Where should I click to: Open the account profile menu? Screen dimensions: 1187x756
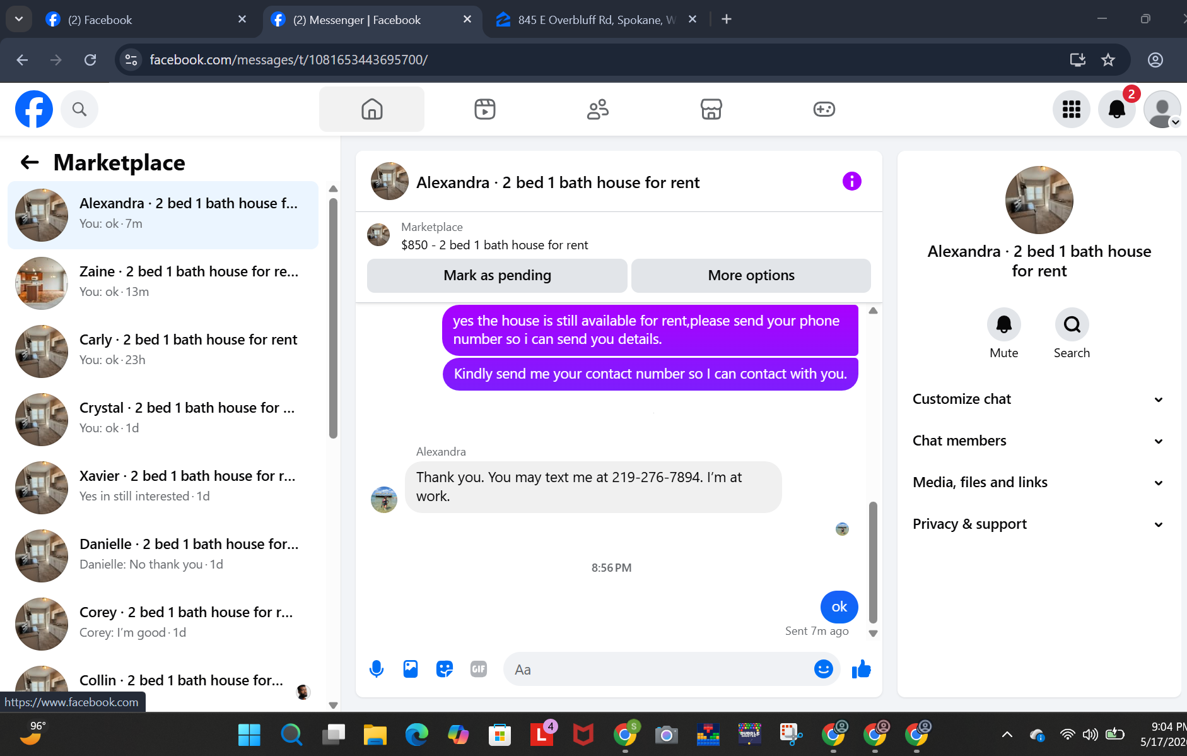click(x=1162, y=109)
